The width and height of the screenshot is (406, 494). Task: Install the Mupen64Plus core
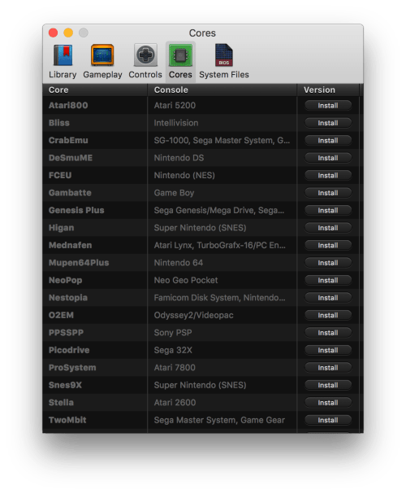pos(328,263)
